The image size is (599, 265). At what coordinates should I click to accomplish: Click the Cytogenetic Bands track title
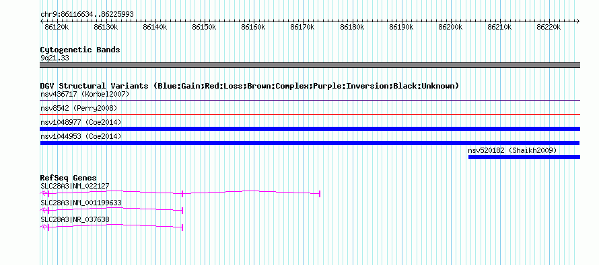[x=80, y=50]
